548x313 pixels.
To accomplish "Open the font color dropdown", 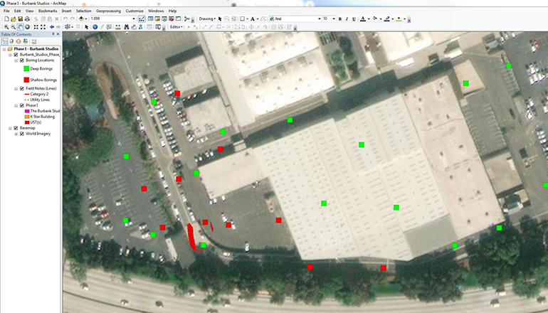I will [x=369, y=19].
